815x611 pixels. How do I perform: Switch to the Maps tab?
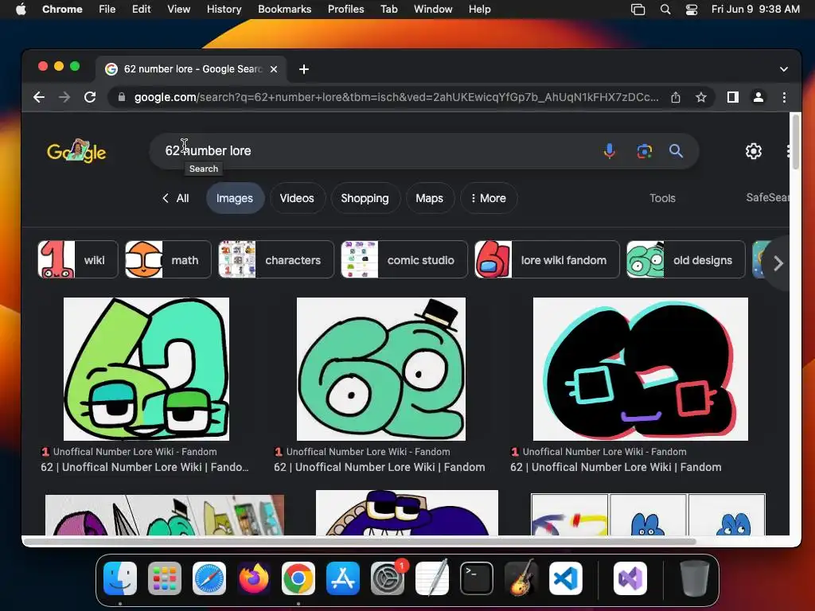[429, 198]
